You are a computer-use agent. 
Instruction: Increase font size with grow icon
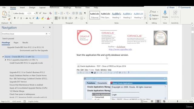[37, 13]
